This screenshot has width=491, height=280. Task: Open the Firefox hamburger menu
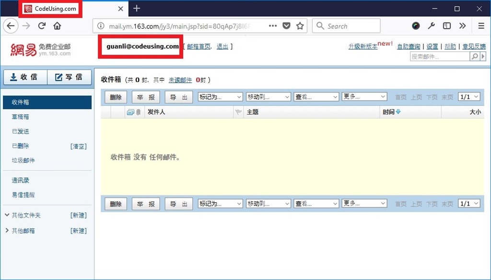click(x=480, y=25)
